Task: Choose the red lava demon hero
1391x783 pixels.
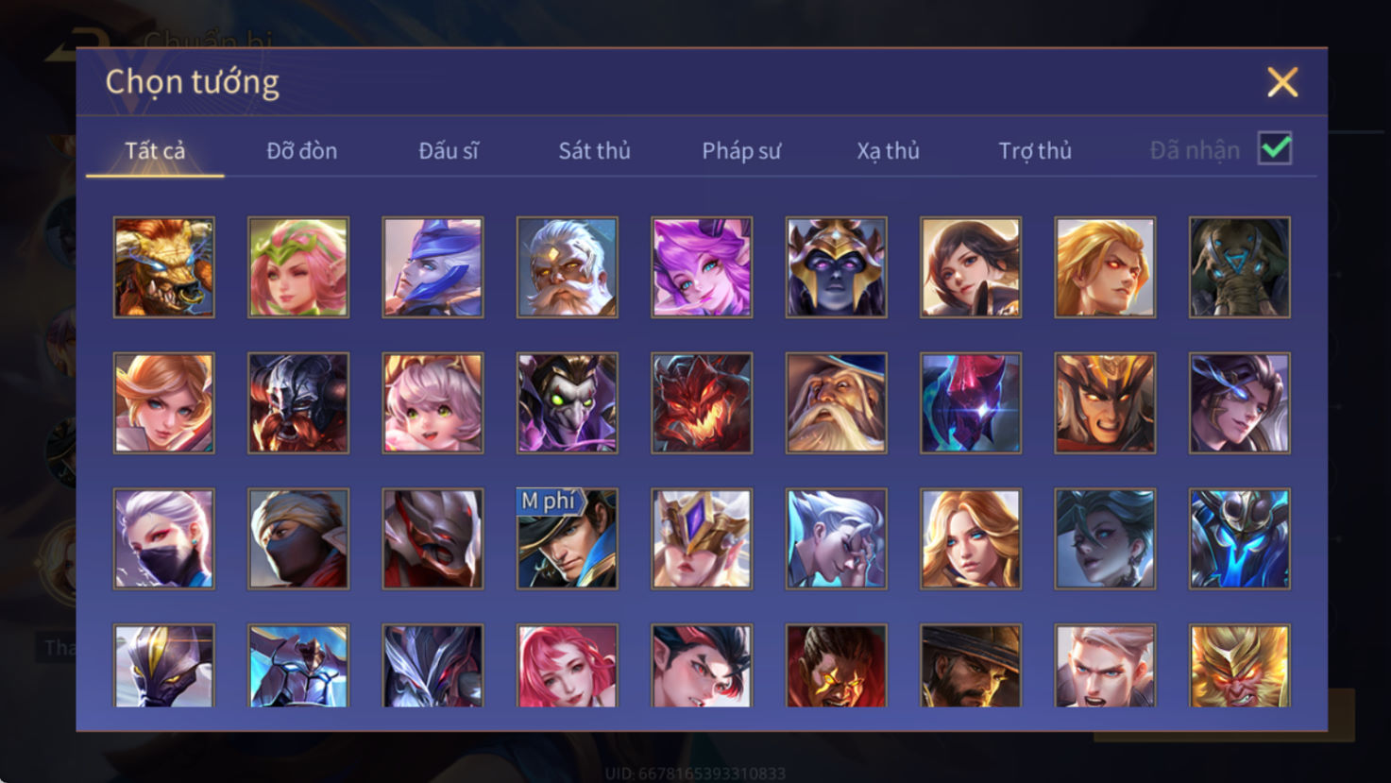Action: click(702, 403)
